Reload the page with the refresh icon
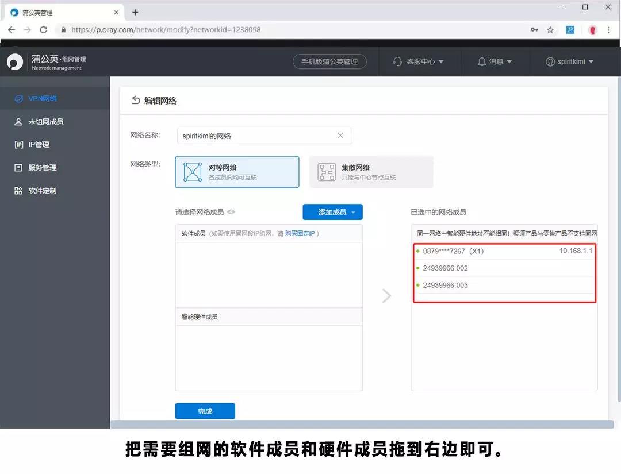621x474 pixels. [44, 30]
